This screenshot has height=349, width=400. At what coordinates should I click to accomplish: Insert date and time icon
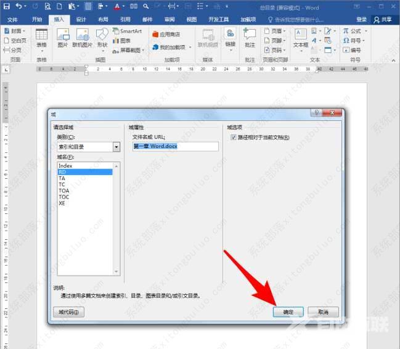[327, 40]
